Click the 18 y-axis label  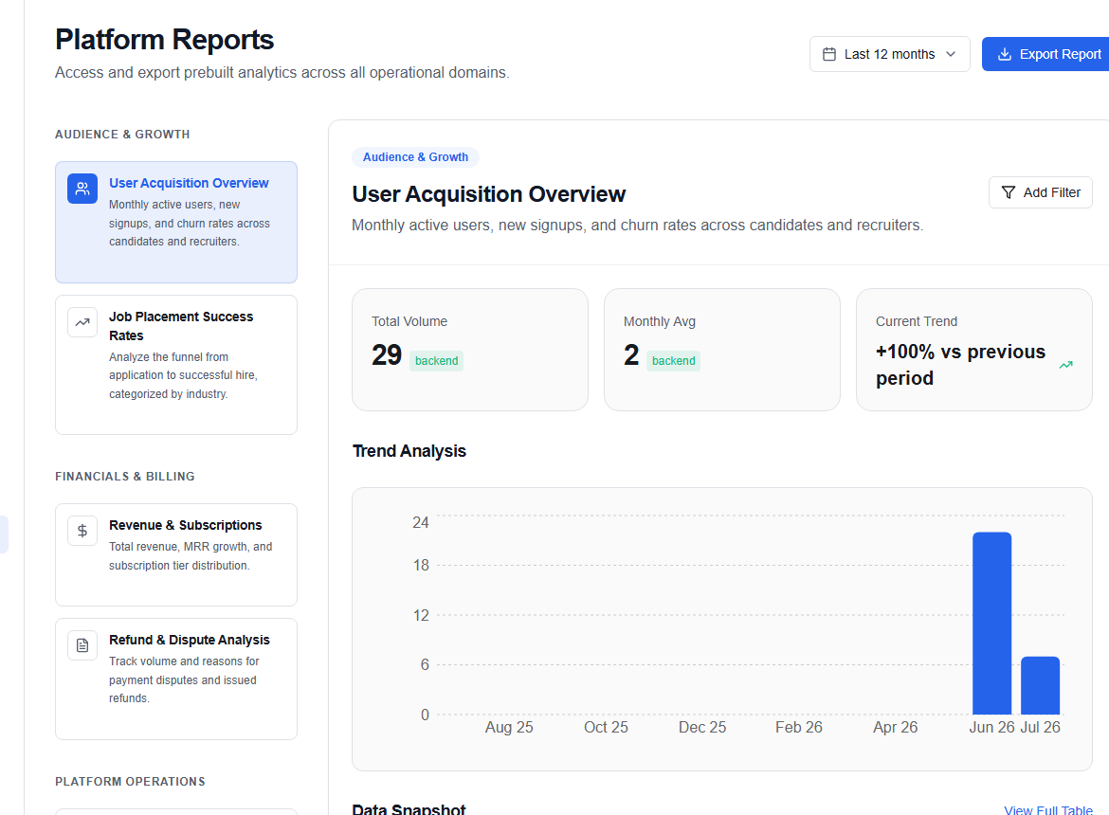tap(421, 566)
